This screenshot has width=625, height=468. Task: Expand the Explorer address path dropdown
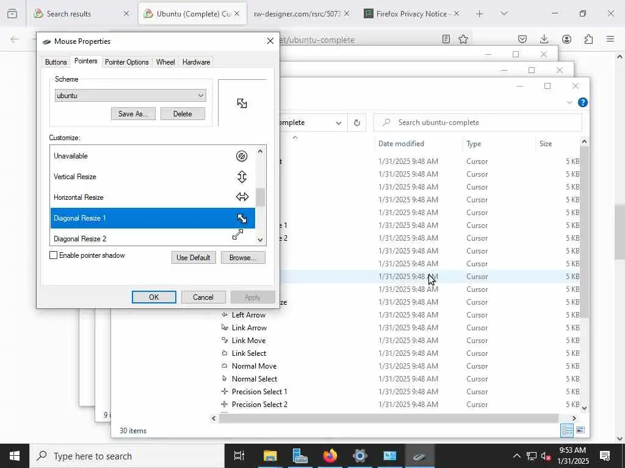tap(338, 122)
